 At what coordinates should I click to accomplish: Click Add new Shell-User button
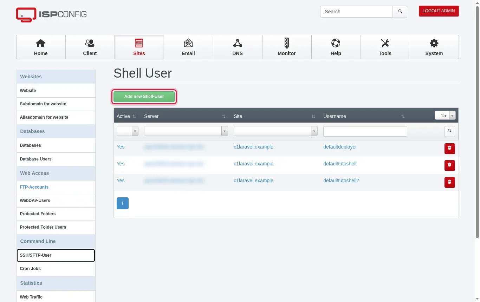tap(144, 97)
